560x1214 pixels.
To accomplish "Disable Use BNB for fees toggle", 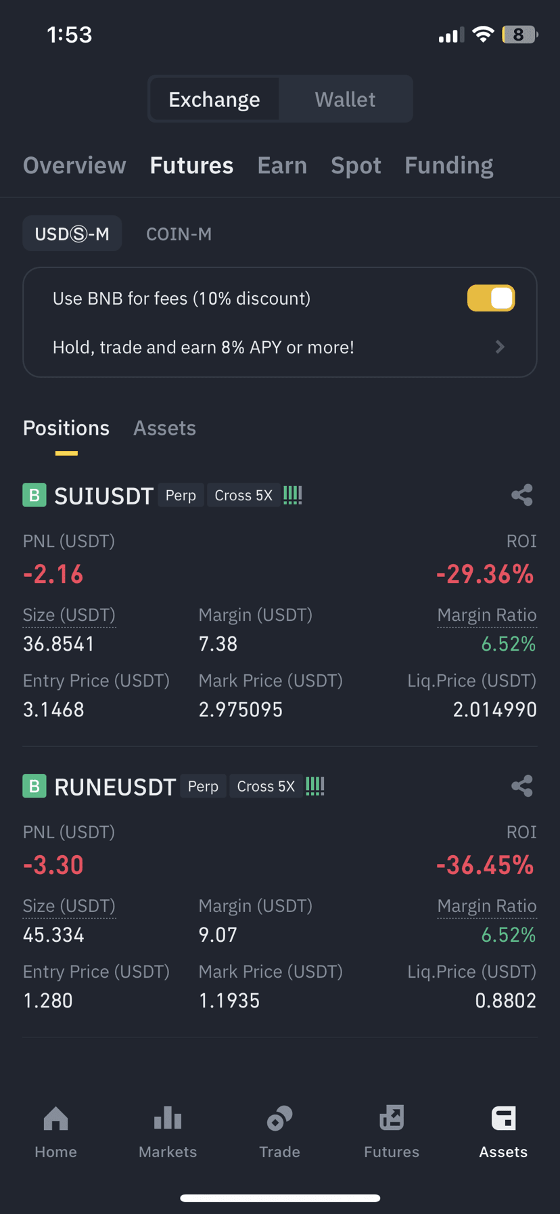I will coord(491,299).
